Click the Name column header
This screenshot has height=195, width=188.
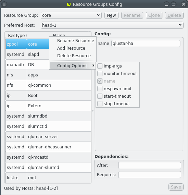point(59,35)
